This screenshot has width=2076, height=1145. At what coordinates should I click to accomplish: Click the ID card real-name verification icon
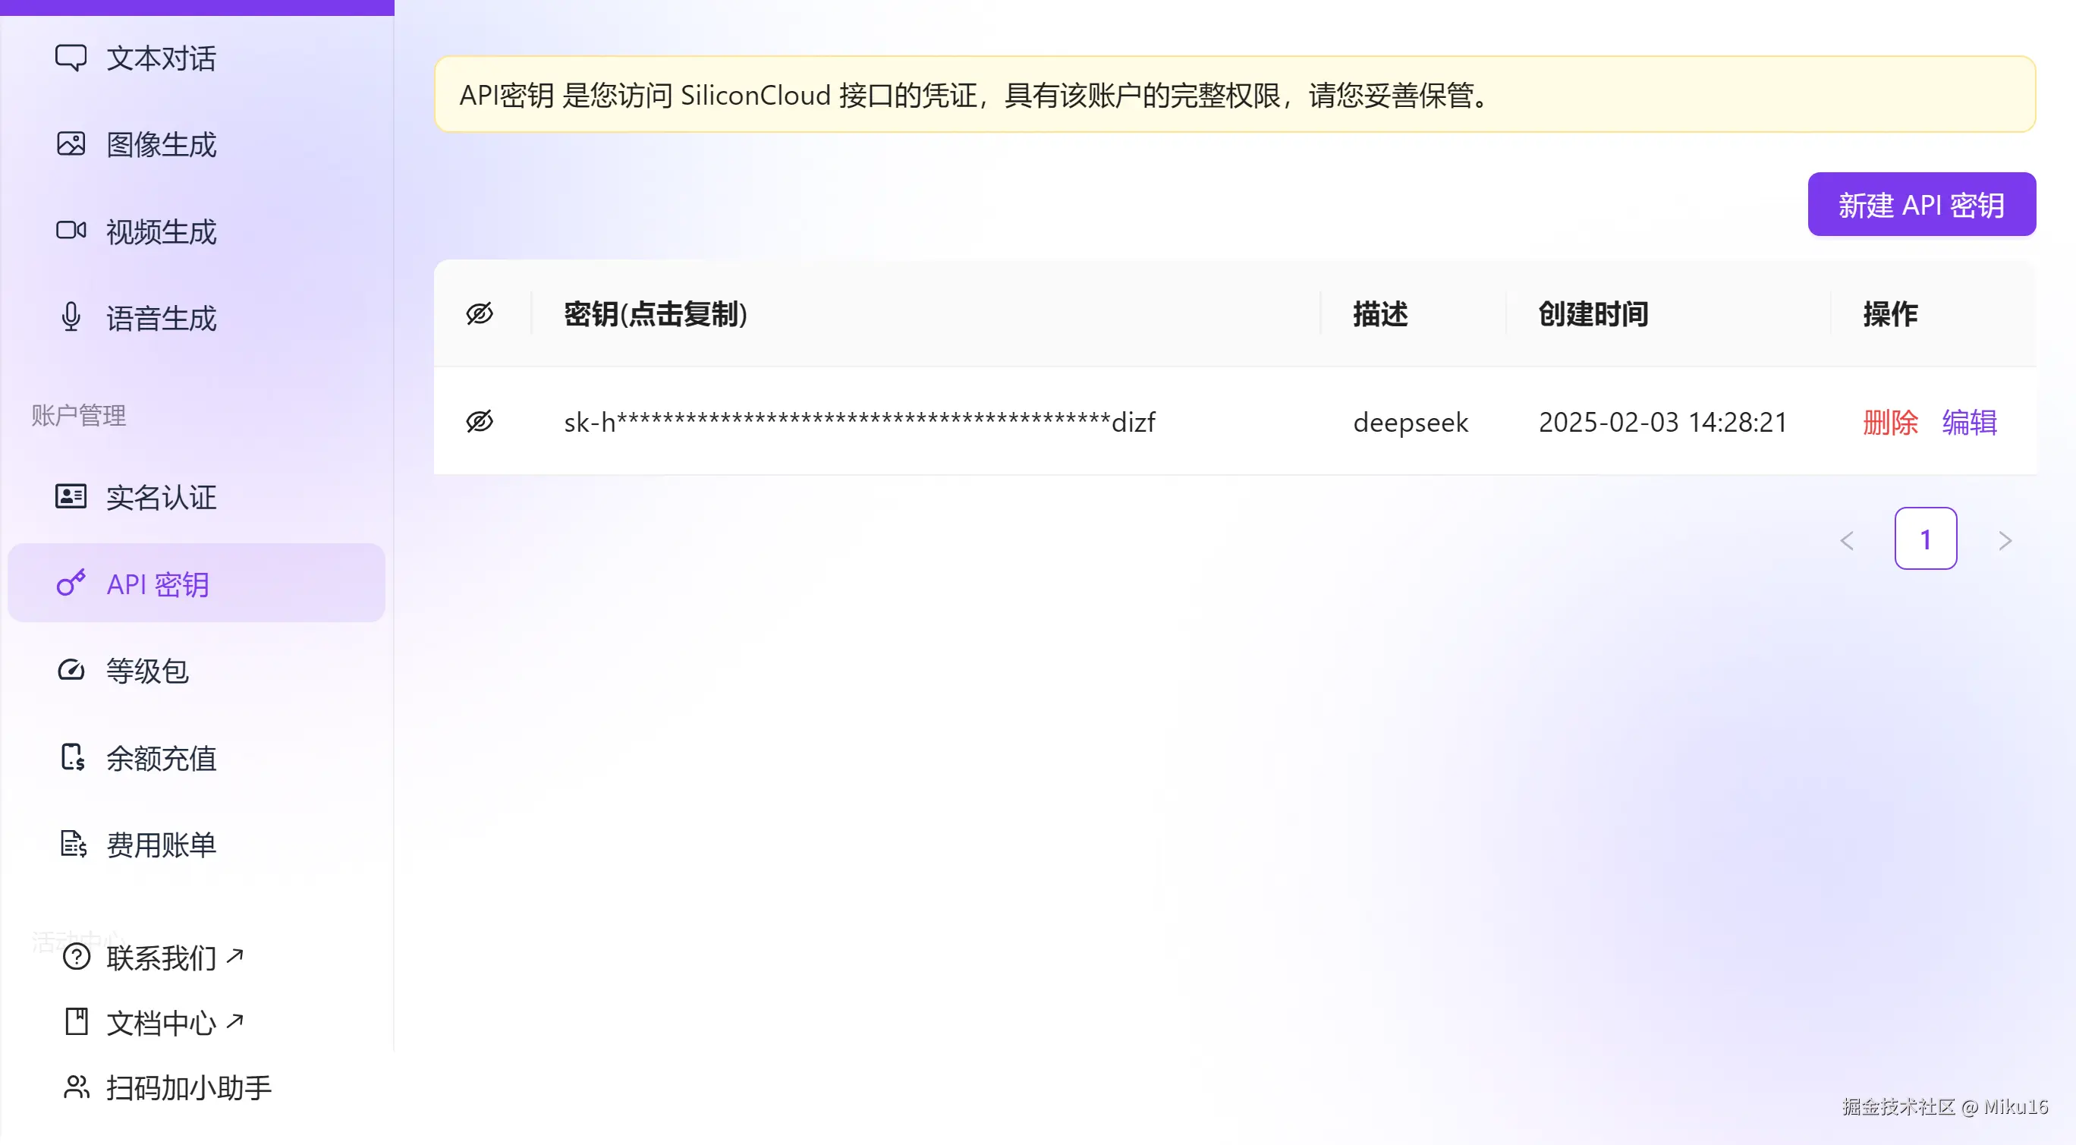pos(71,496)
